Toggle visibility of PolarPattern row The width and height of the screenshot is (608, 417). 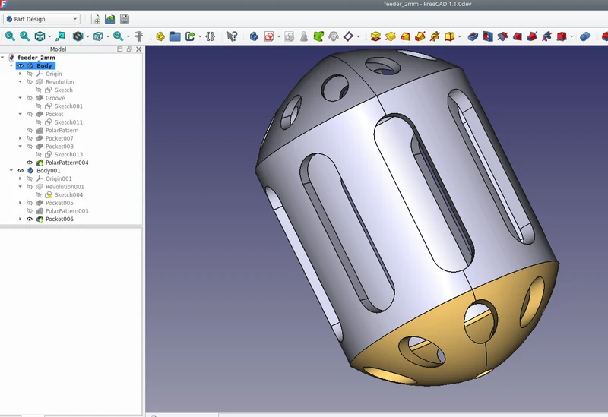tap(30, 130)
